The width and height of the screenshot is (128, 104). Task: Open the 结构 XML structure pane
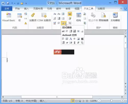79,17
